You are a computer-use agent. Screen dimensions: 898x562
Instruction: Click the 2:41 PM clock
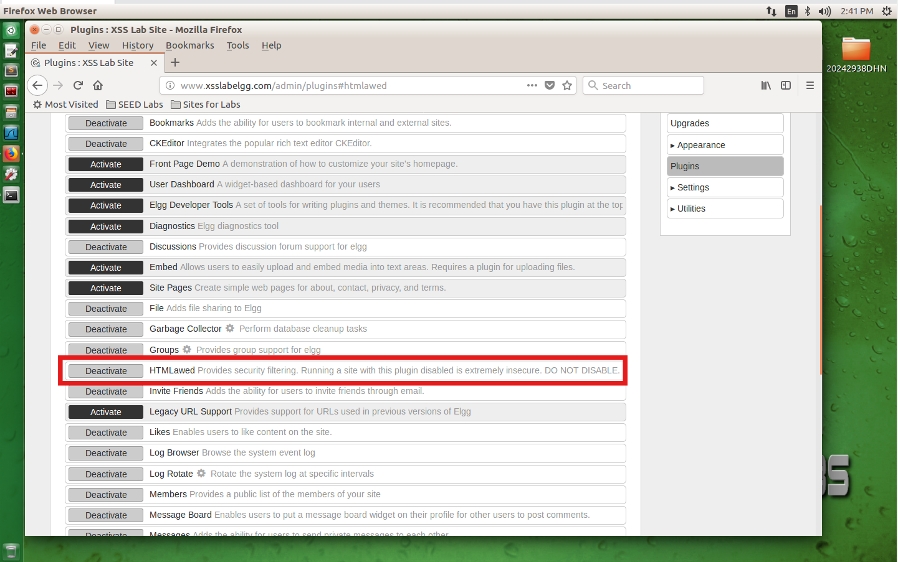click(x=857, y=11)
